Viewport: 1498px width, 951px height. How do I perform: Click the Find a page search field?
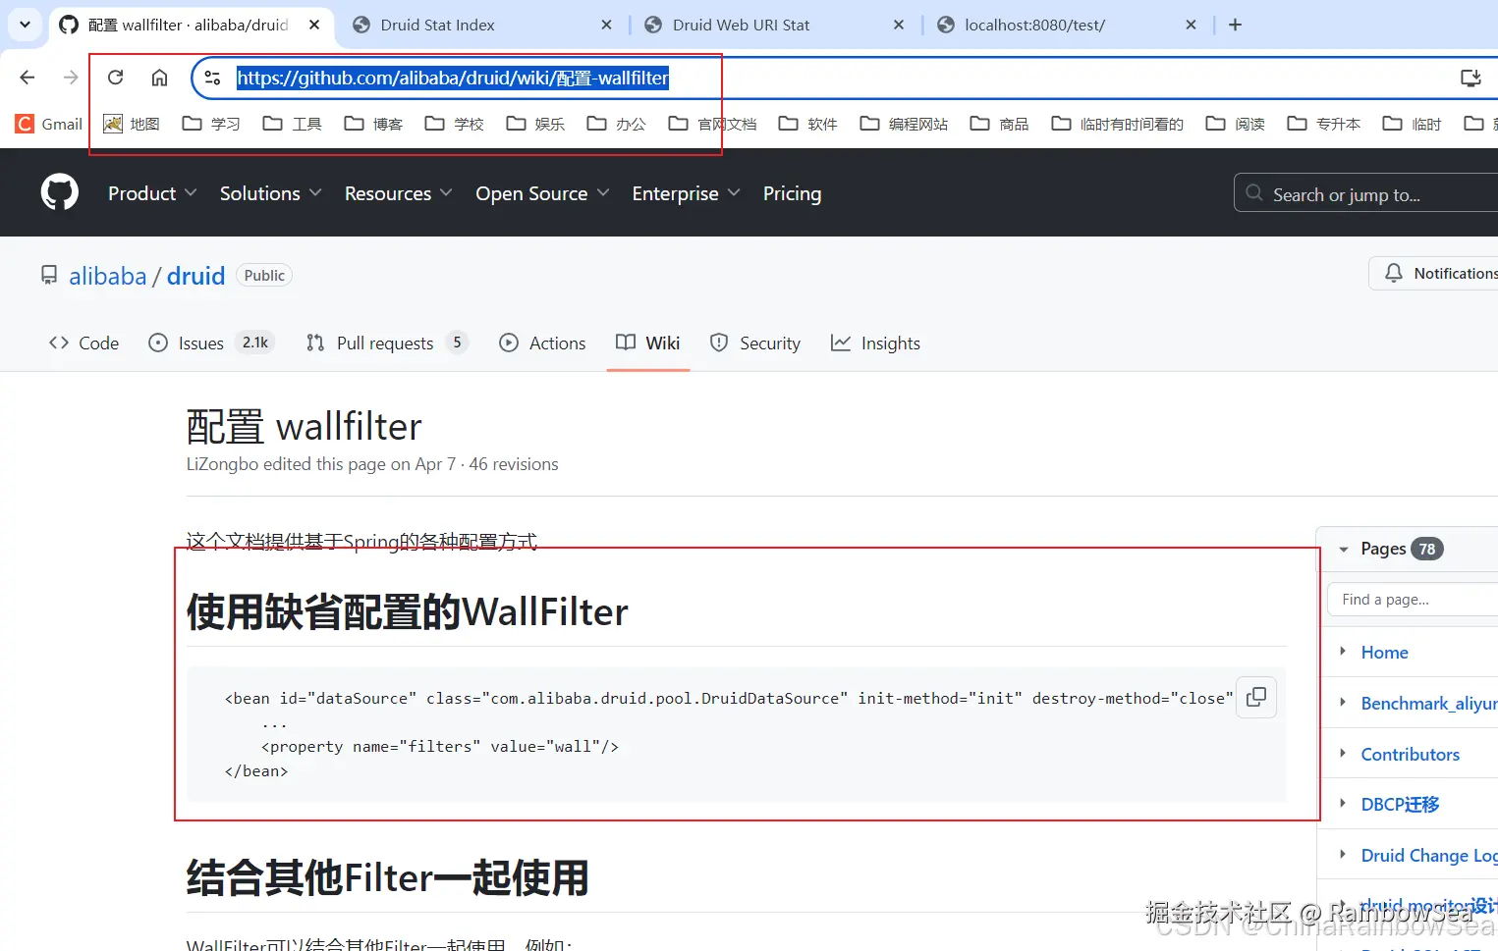click(1412, 599)
